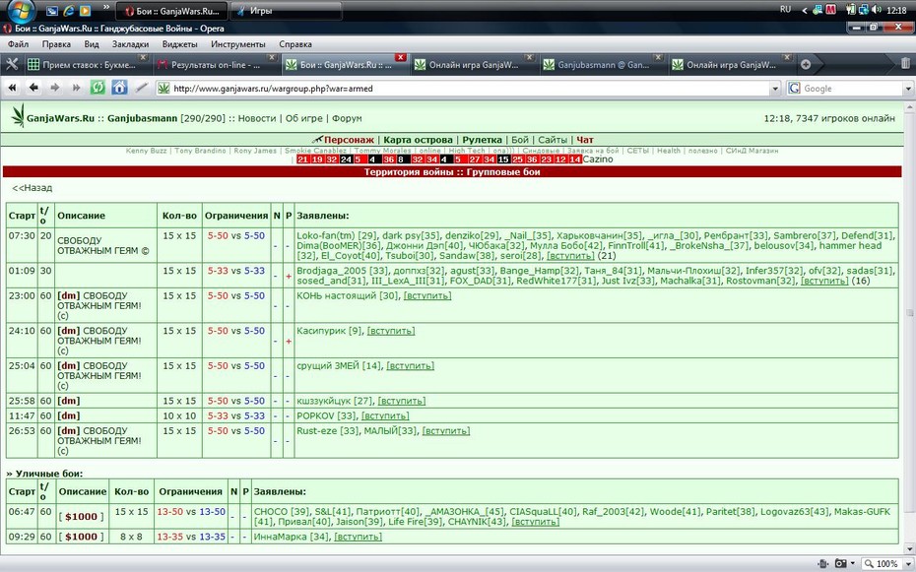
Task: Open the Вид menu
Action: click(92, 43)
